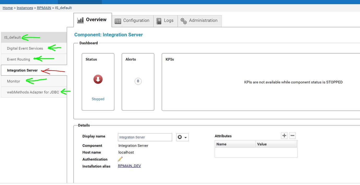Screen dimensions: 360x185
Task: Click the Overview tab's bar chart icon
Action: (80, 20)
